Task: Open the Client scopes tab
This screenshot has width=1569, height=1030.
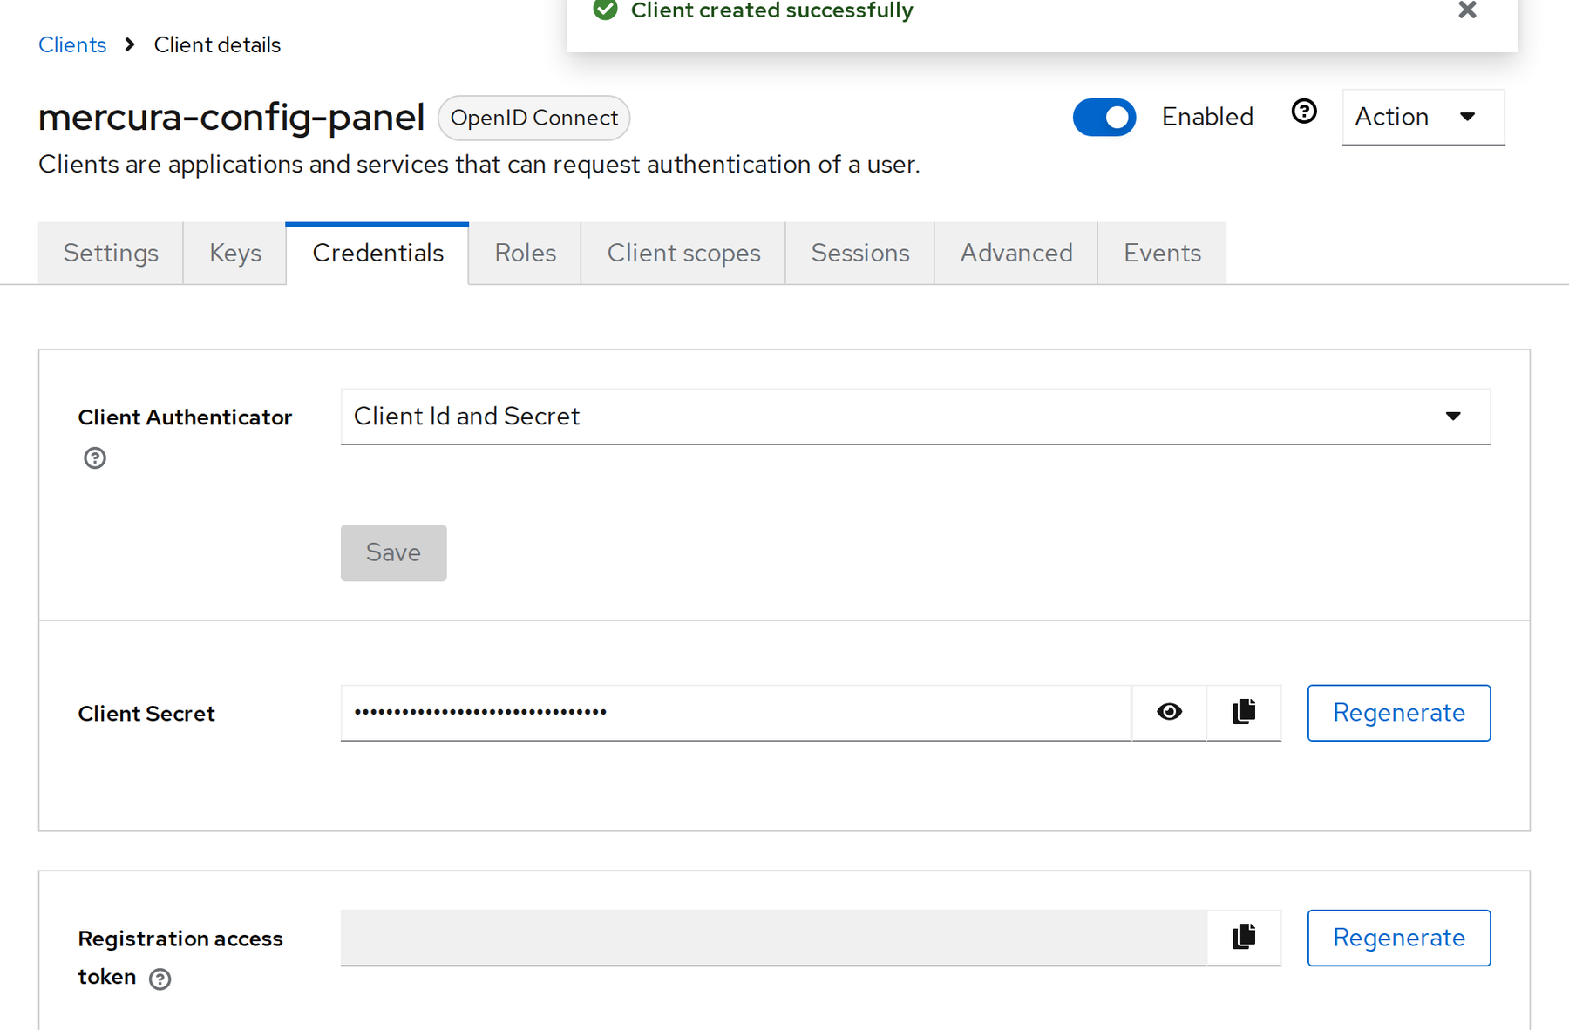Action: 683,253
